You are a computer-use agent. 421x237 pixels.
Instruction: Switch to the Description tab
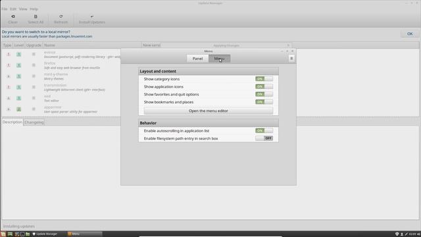coord(12,122)
